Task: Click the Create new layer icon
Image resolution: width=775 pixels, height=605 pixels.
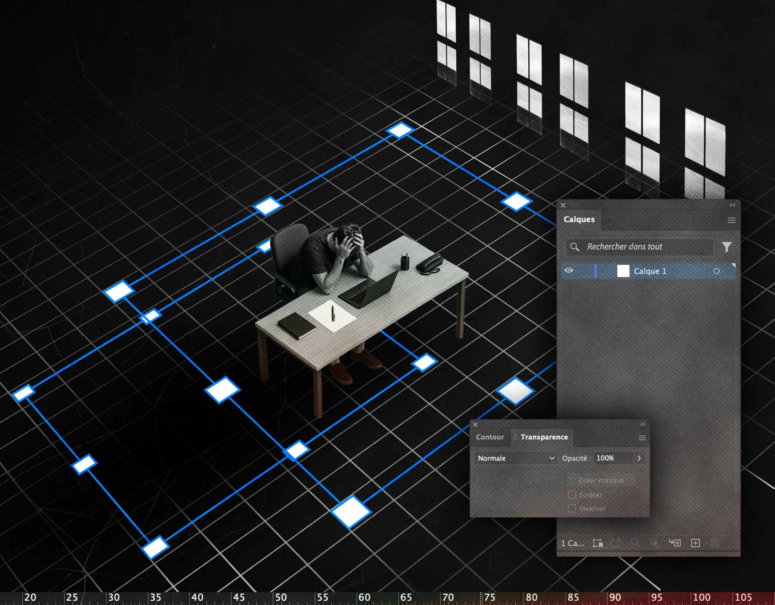Action: point(695,543)
